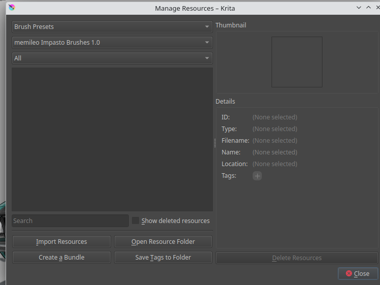This screenshot has width=380, height=285.
Task: Click the splitter handle between panels
Action: coord(214,144)
